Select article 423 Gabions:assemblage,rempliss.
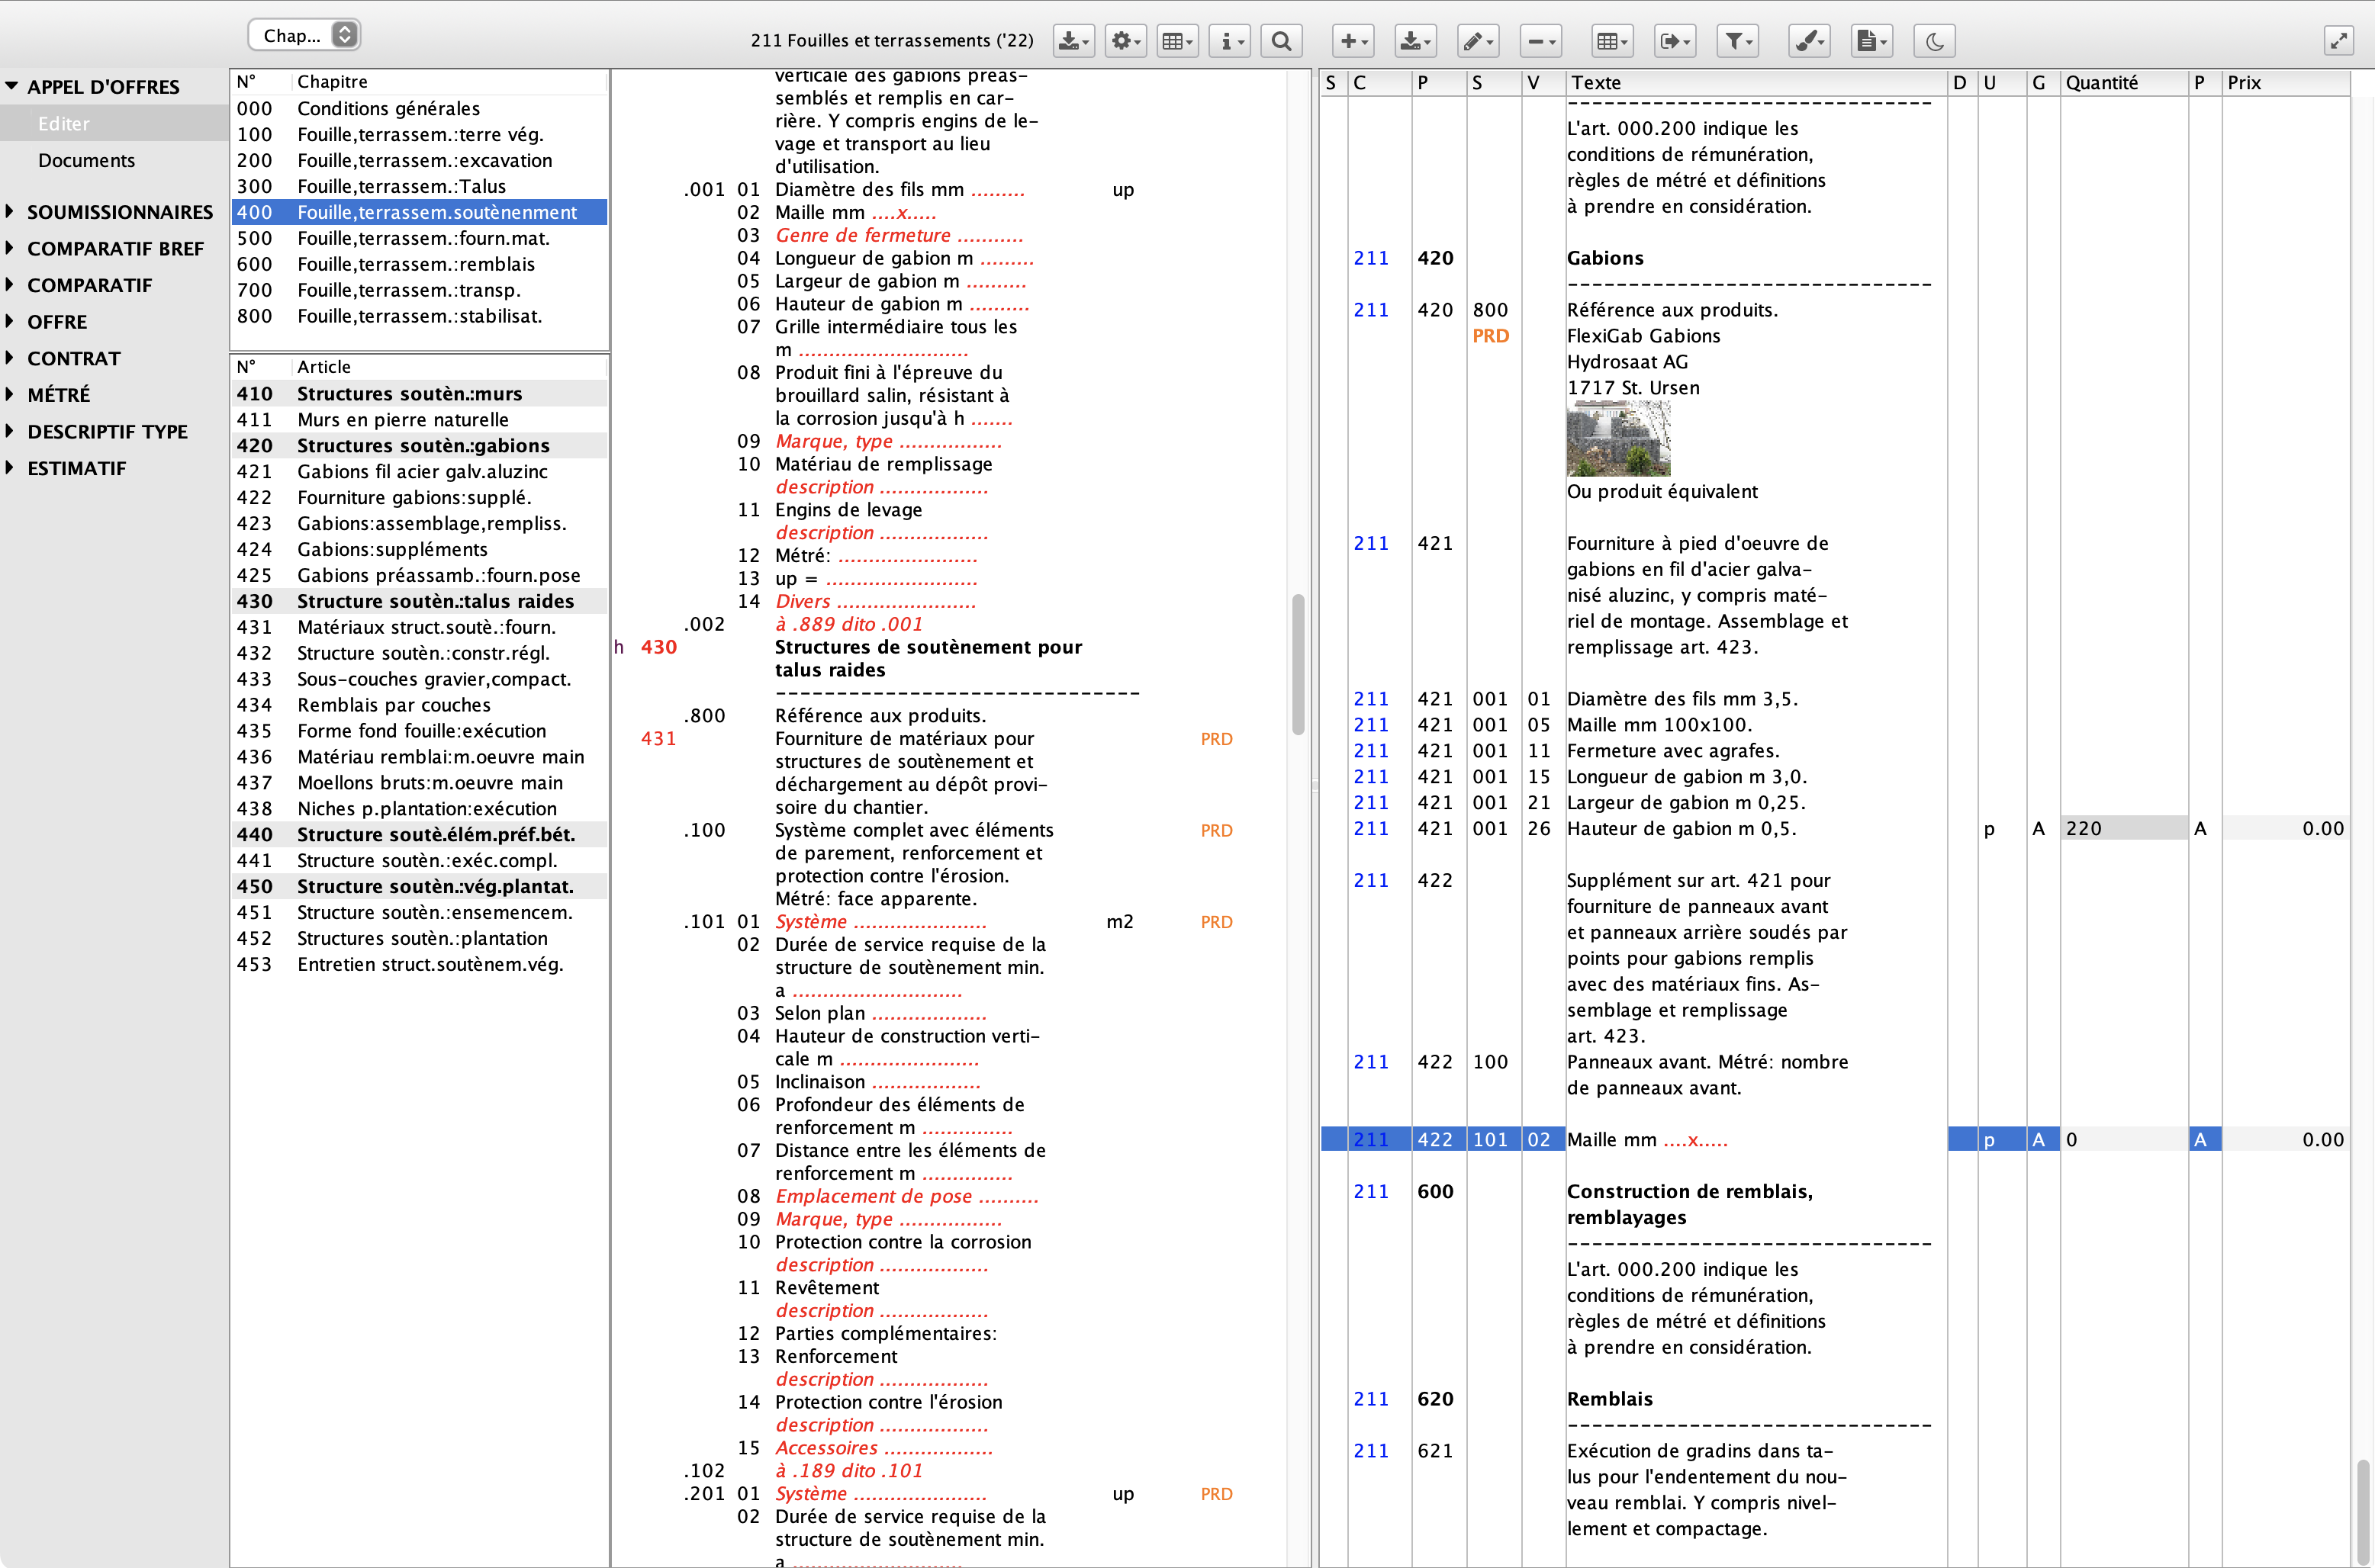The height and width of the screenshot is (1568, 2375). (419, 523)
